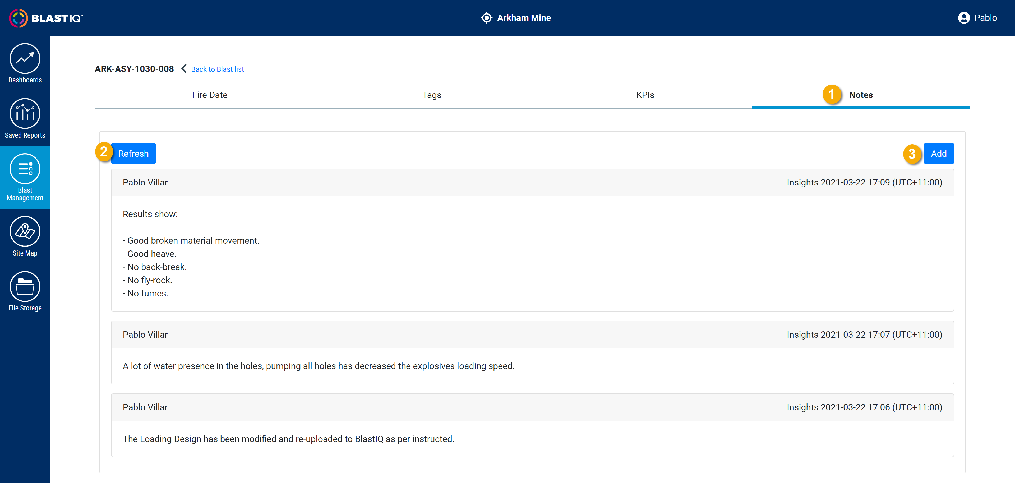The image size is (1015, 483).
Task: Click Pablo Villar on the 17:06 note
Action: (x=145, y=407)
